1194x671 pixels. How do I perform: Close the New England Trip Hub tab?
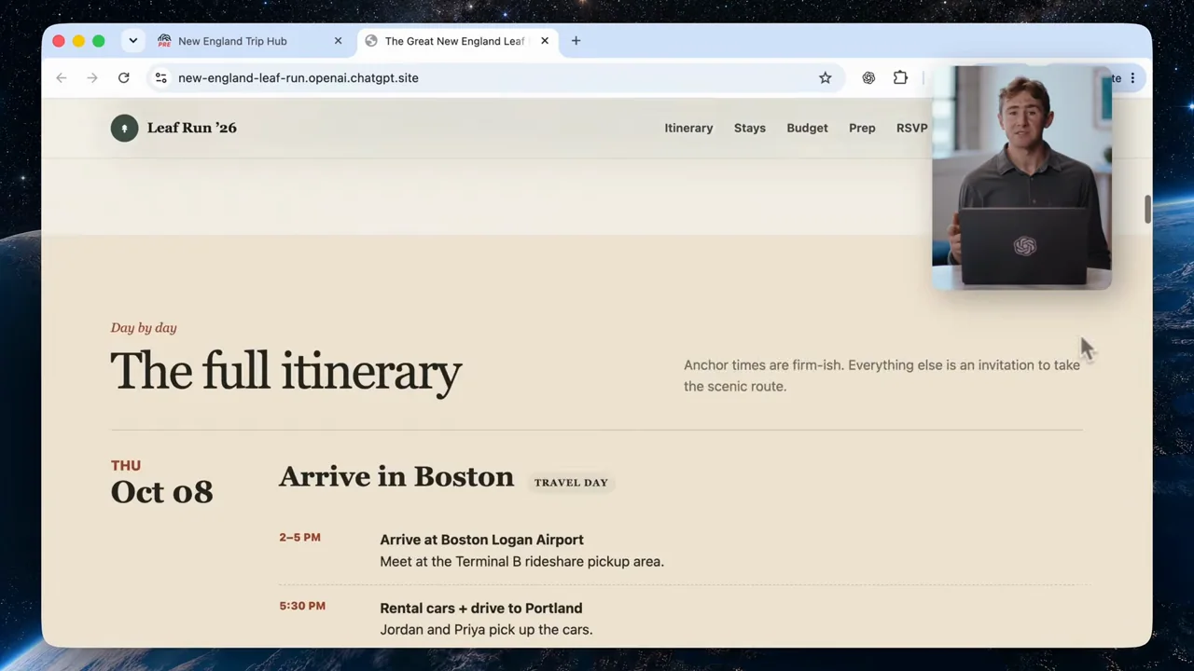point(338,41)
